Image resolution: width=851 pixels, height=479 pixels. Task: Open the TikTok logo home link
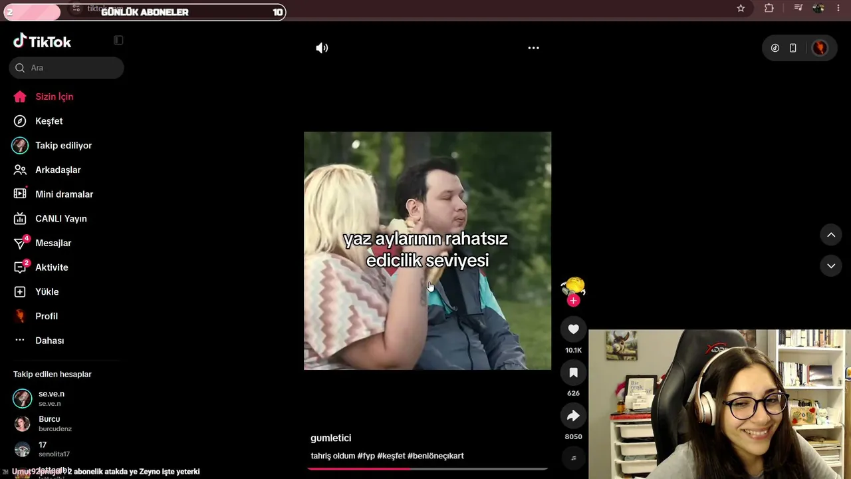pos(42,41)
